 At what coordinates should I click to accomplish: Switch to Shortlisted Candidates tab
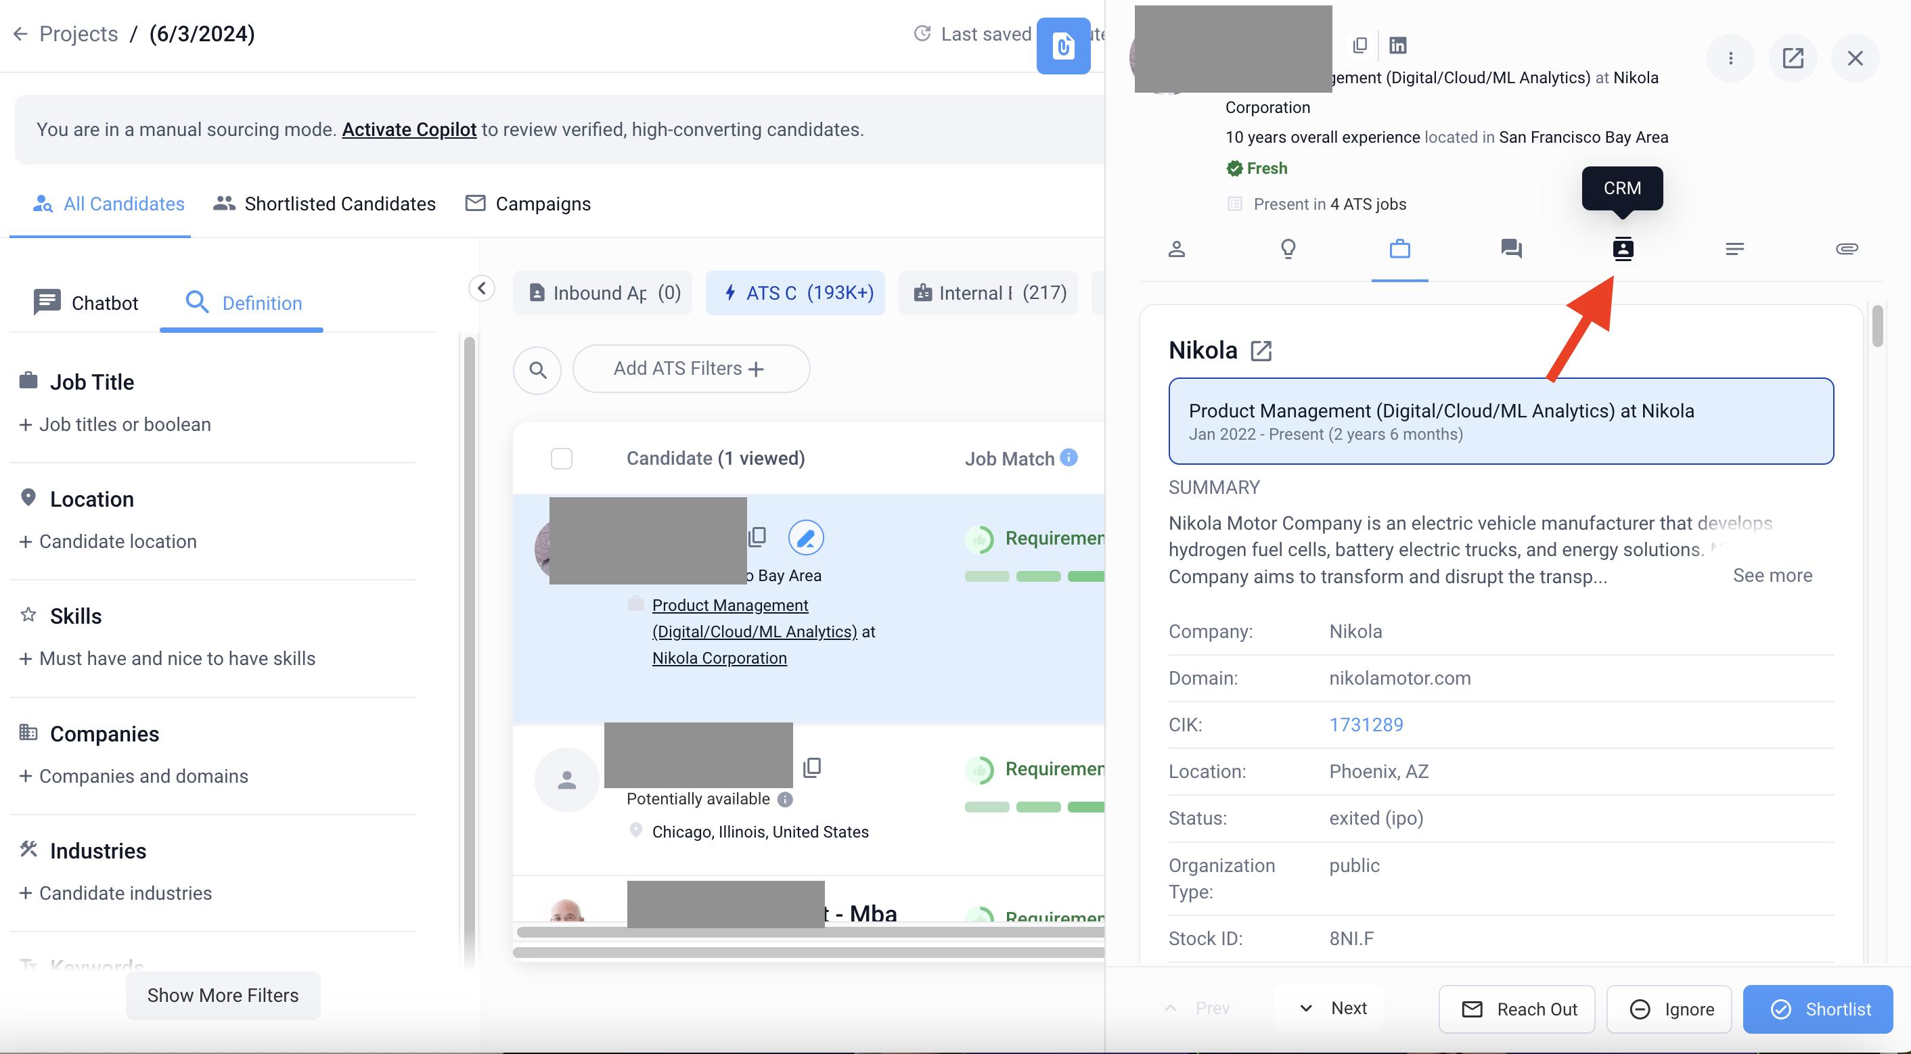point(325,204)
